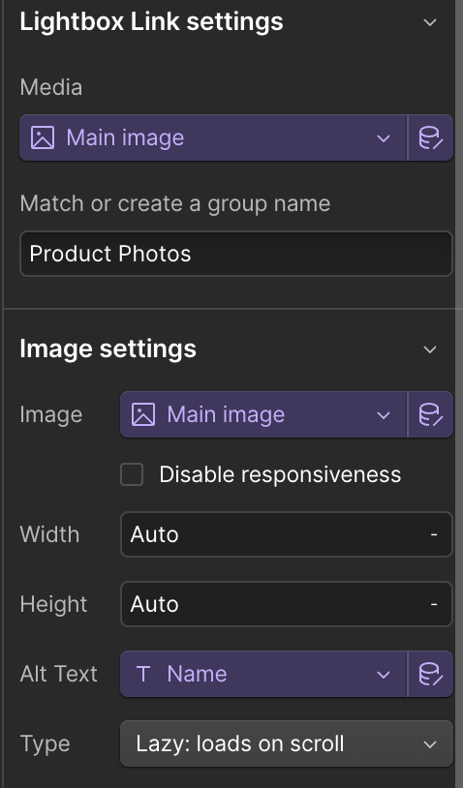Screen dimensions: 463x788
Task: Open the Media Main image dropdown
Action: point(213,137)
